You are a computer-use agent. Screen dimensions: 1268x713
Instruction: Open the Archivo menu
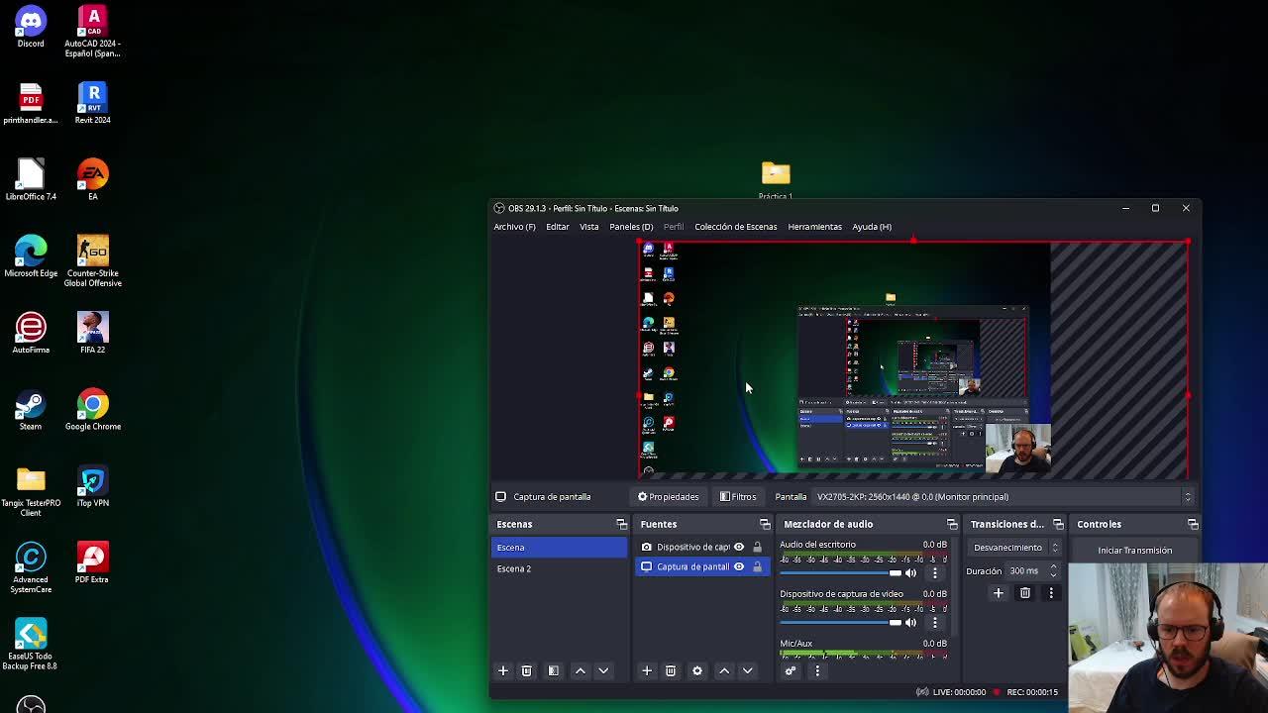coord(514,227)
